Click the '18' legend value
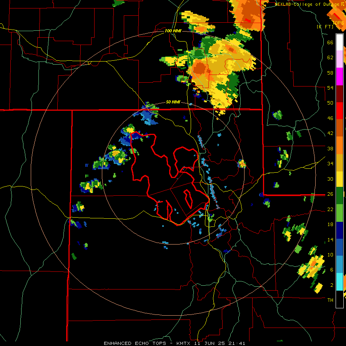The width and height of the screenshot is (346, 346). click(x=330, y=225)
